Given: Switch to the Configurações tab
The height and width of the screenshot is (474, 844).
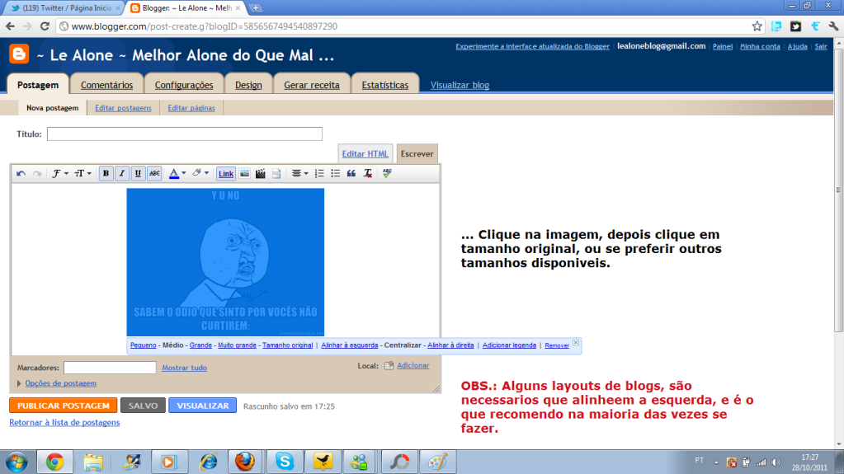Looking at the screenshot, I should pyautogui.click(x=184, y=85).
